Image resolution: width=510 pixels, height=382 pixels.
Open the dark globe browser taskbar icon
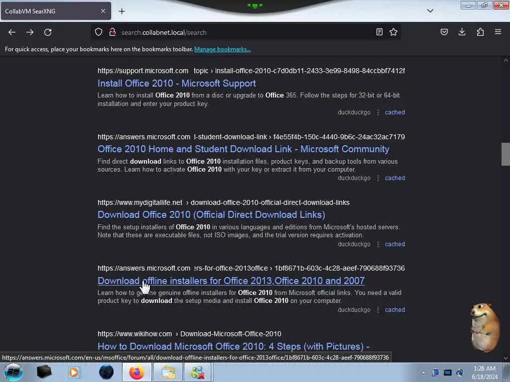pyautogui.click(x=107, y=372)
